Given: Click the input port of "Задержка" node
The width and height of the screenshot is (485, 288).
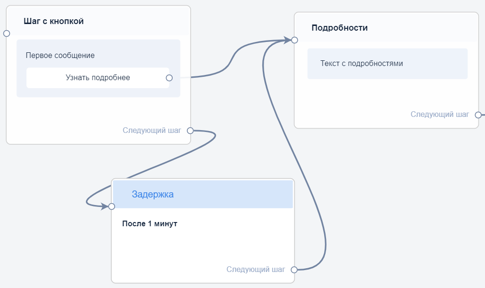Looking at the screenshot, I should tap(112, 206).
